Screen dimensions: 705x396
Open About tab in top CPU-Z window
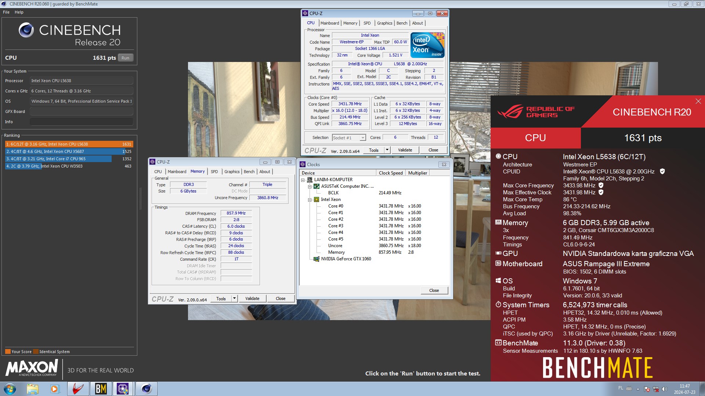[x=417, y=23]
